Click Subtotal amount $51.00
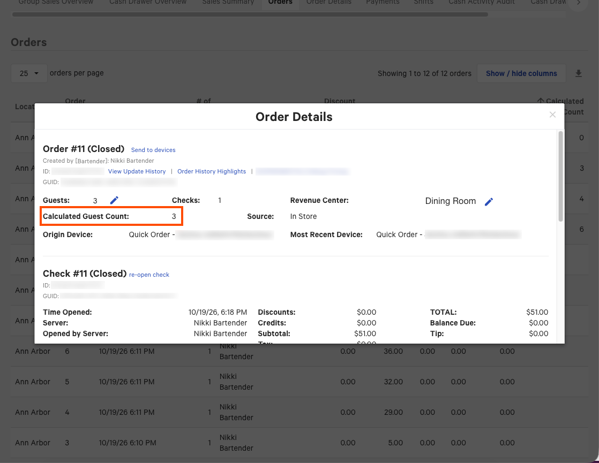 365,333
